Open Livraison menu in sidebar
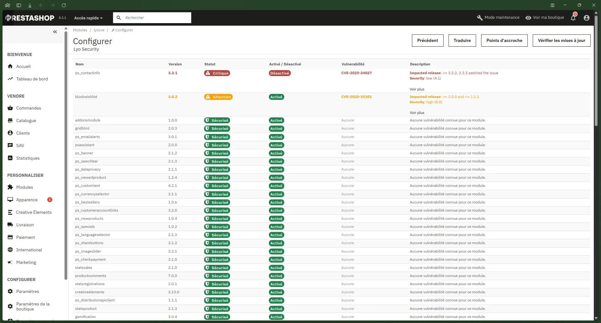 click(x=25, y=225)
